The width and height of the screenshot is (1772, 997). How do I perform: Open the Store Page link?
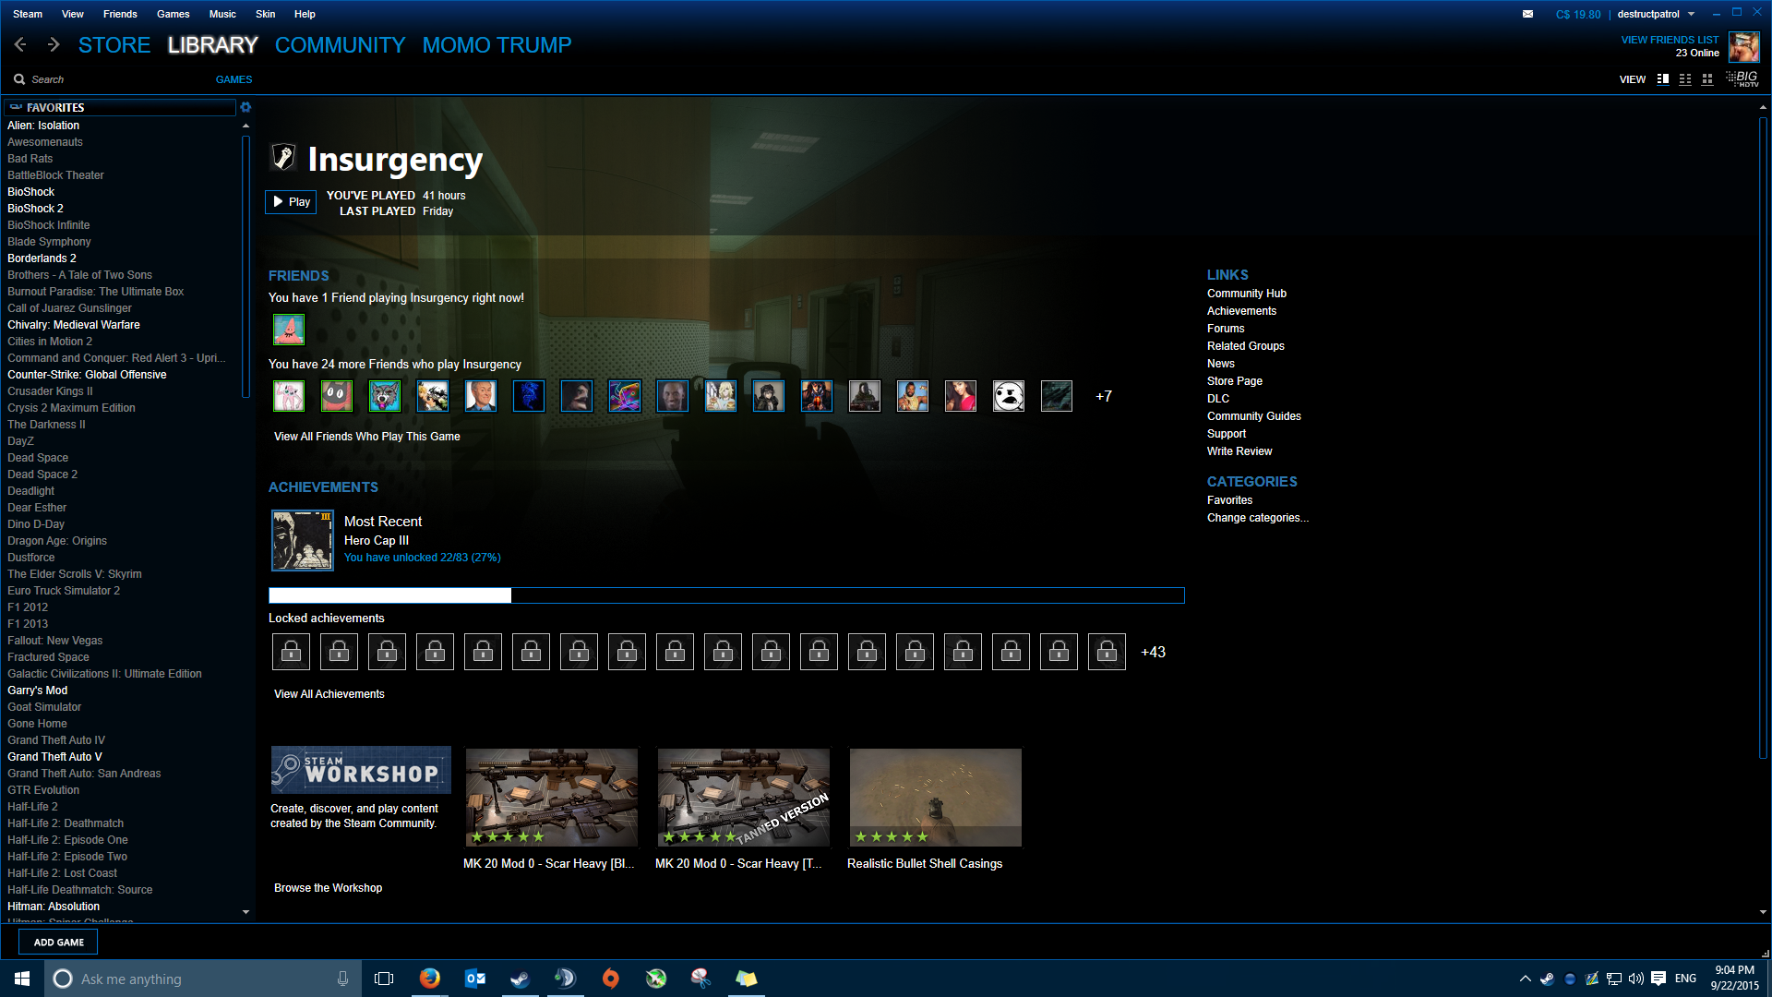pyautogui.click(x=1234, y=381)
